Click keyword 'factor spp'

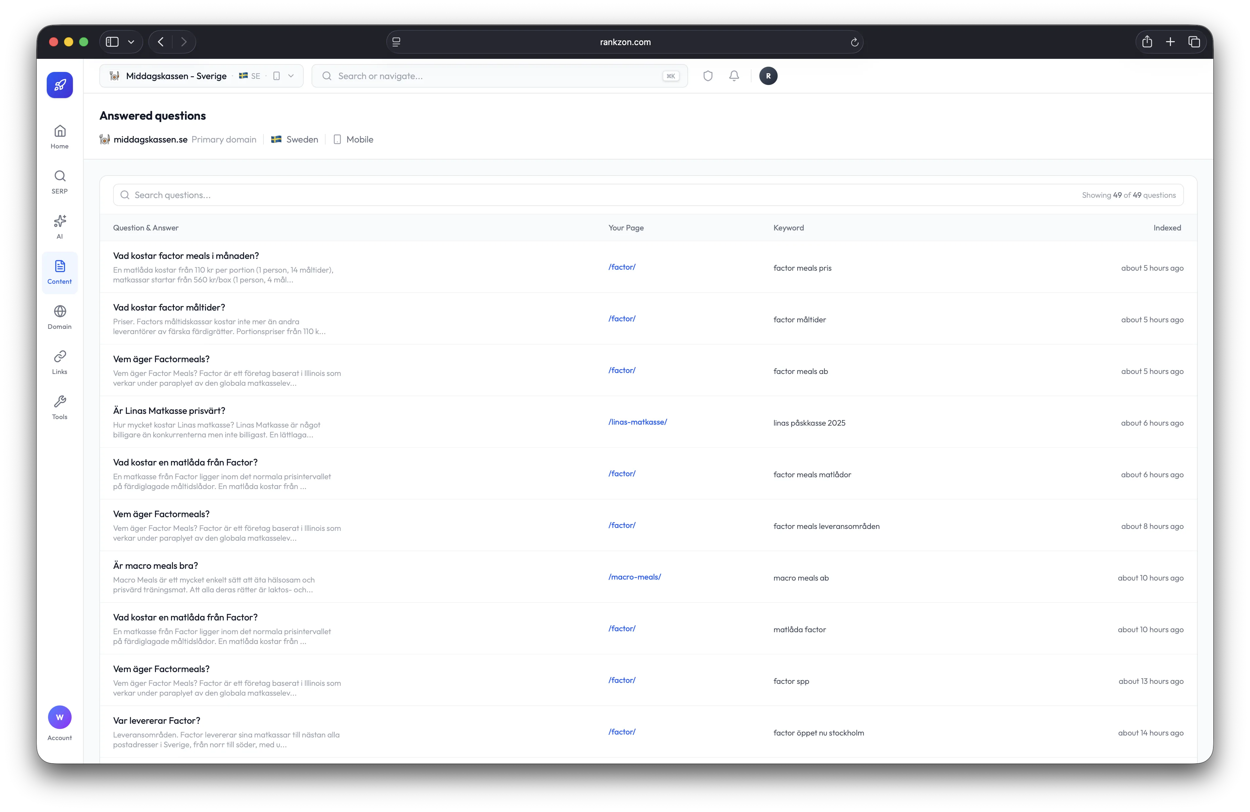coord(791,682)
